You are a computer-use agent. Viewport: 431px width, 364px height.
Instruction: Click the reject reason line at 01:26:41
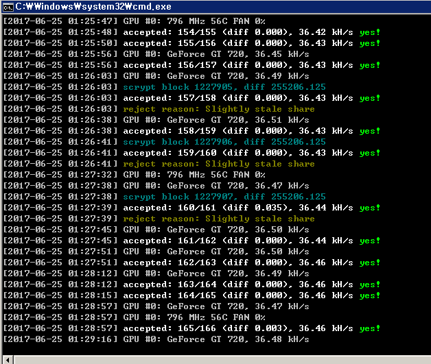(159, 164)
